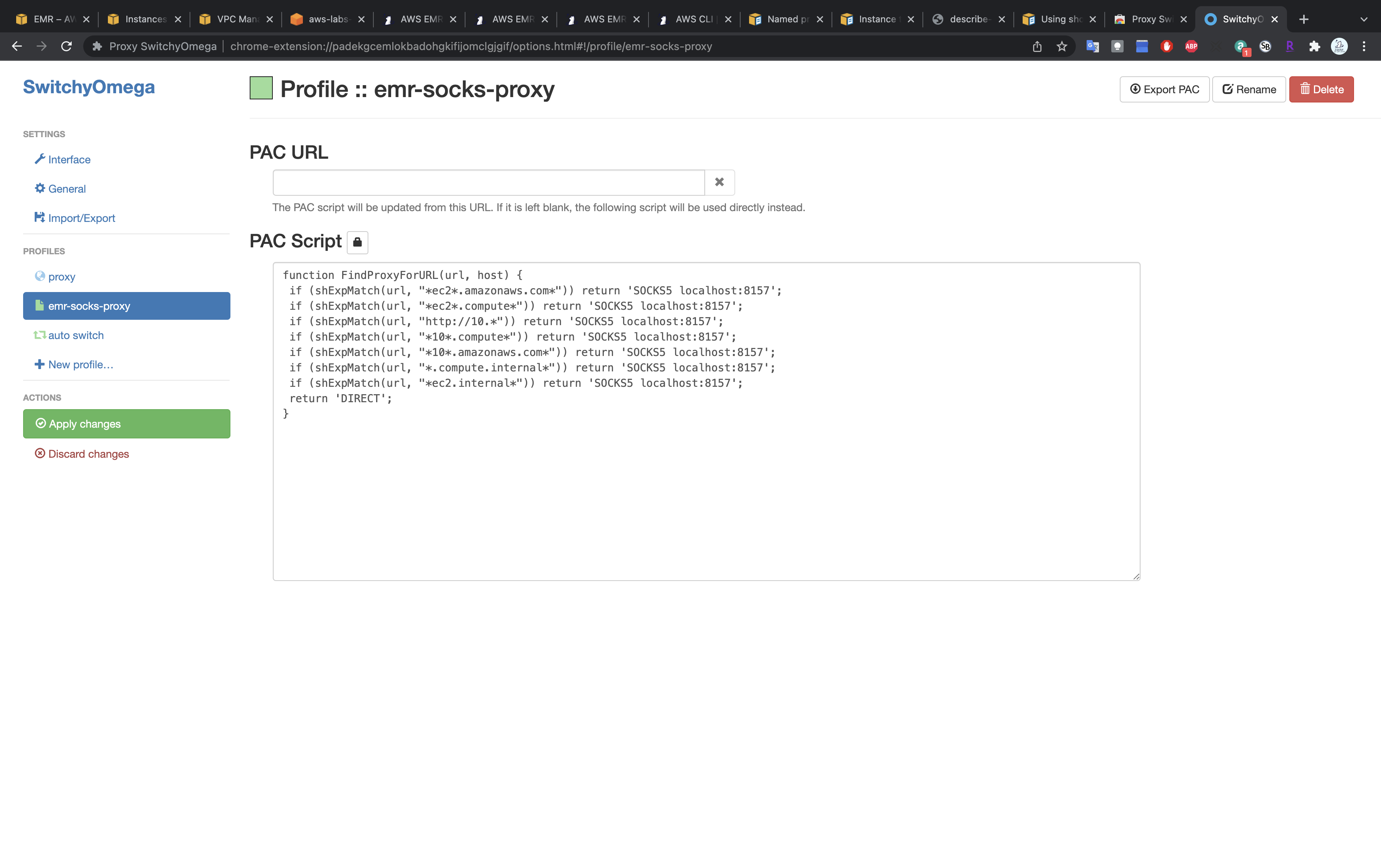Click the PAC Script lock icon

357,242
